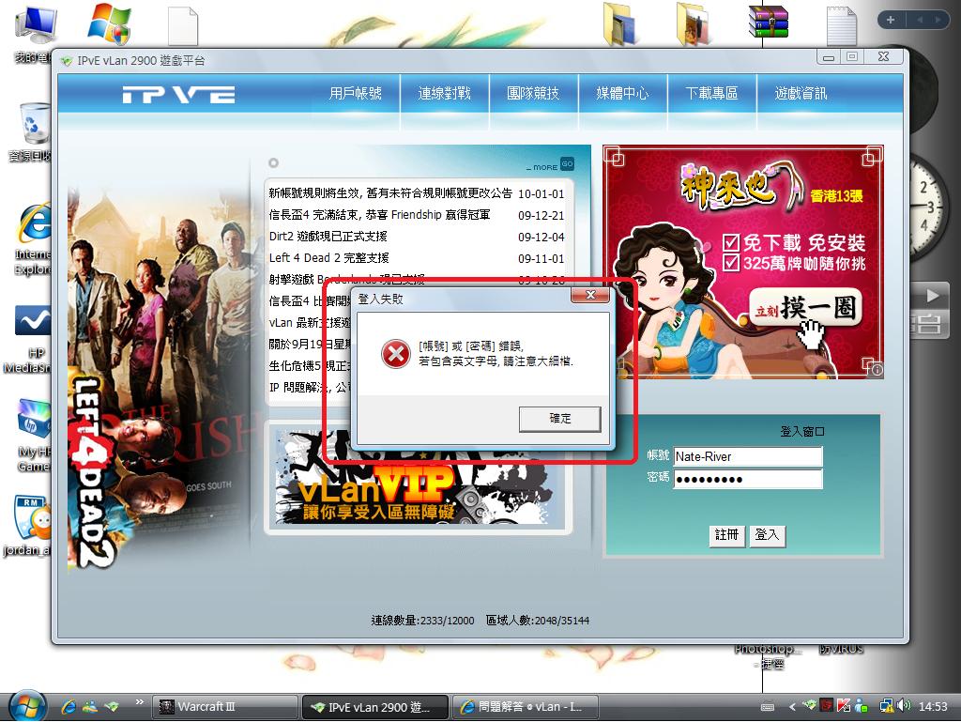Screen dimensions: 961x722
Task: Click the MORE link above the news list
Action: [x=545, y=167]
